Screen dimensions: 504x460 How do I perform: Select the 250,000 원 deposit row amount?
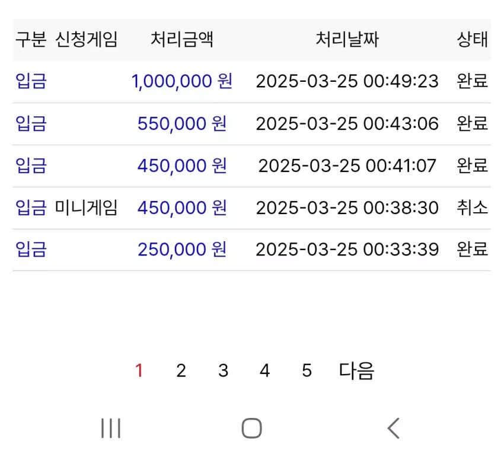tap(182, 250)
